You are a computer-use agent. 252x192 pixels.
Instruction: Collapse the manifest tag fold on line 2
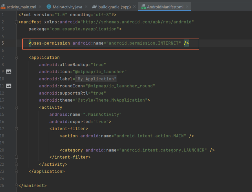[x=16, y=22]
